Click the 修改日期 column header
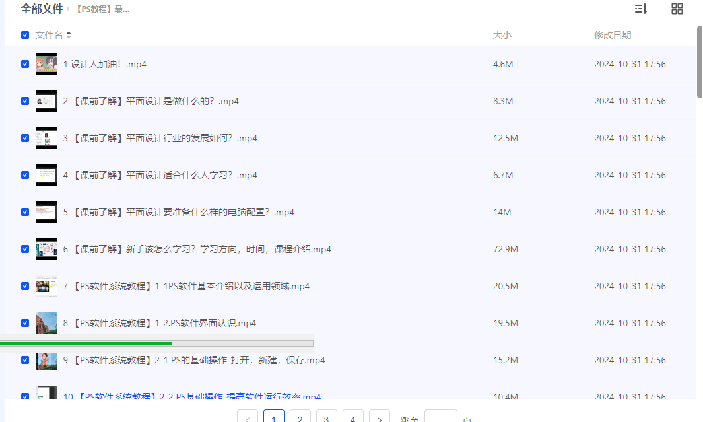Viewport: 703px width, 422px height. [613, 35]
